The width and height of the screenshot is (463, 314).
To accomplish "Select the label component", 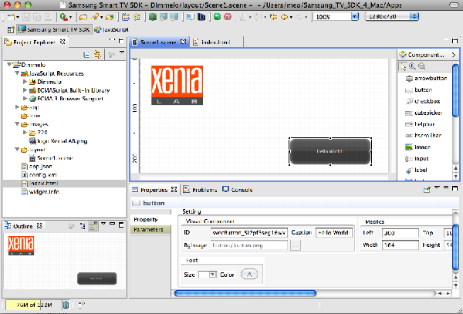I will [416, 171].
